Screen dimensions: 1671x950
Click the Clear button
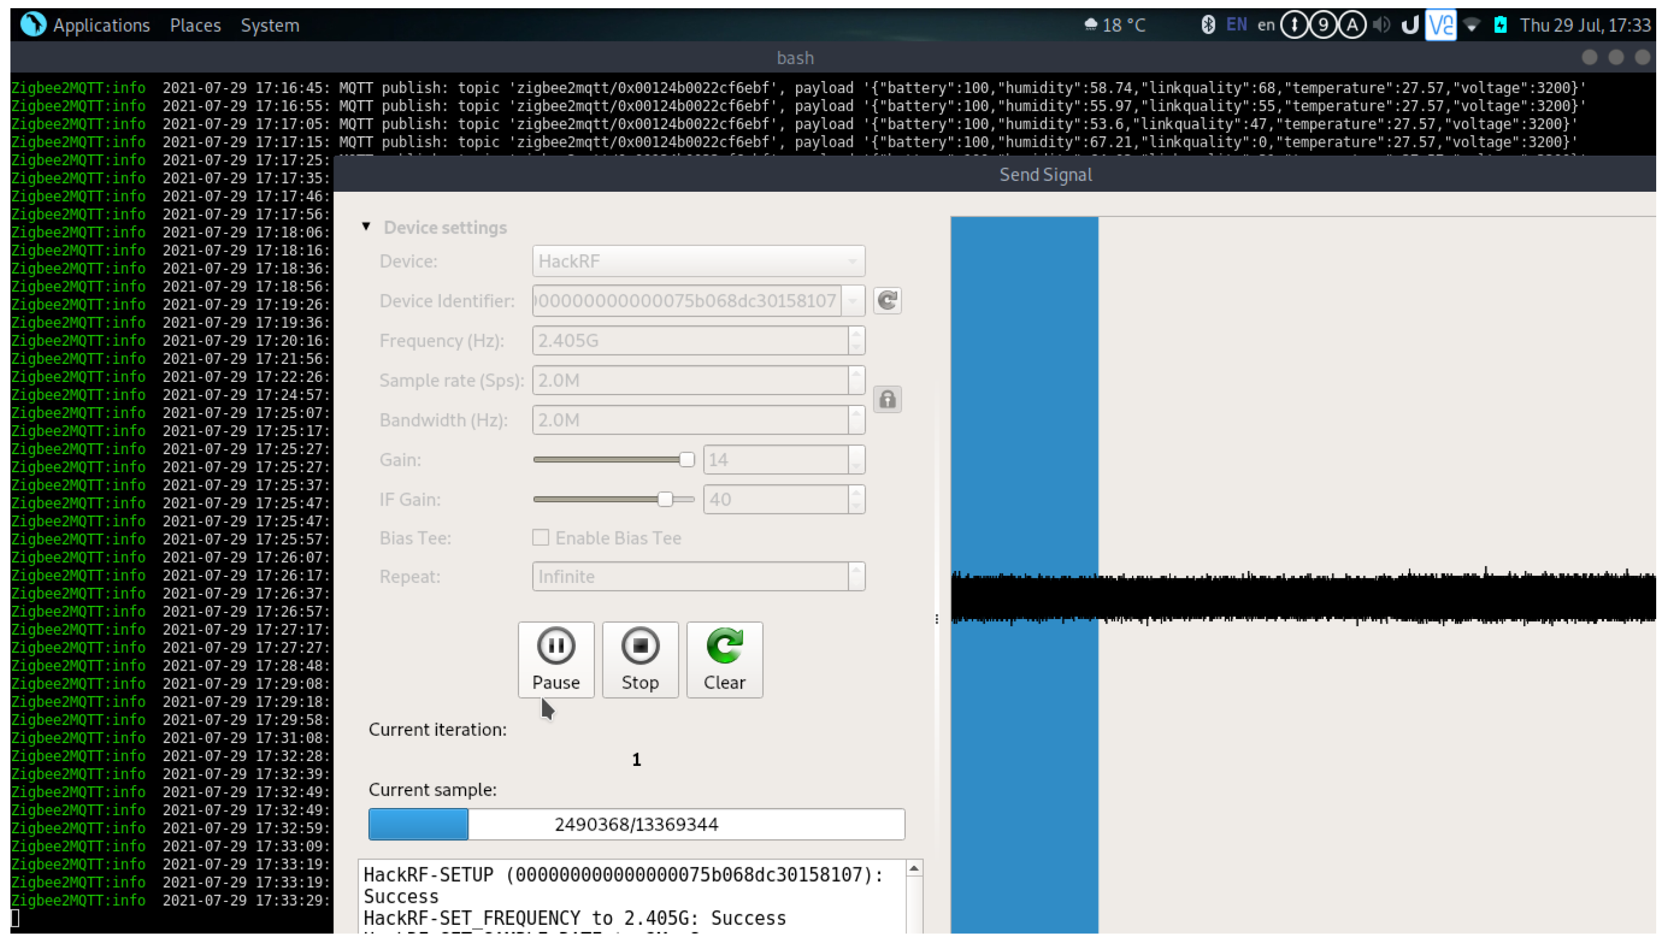point(724,660)
